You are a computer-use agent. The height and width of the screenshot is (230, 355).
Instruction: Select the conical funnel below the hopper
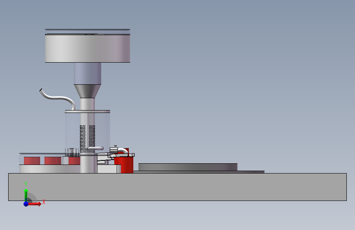(x=87, y=91)
